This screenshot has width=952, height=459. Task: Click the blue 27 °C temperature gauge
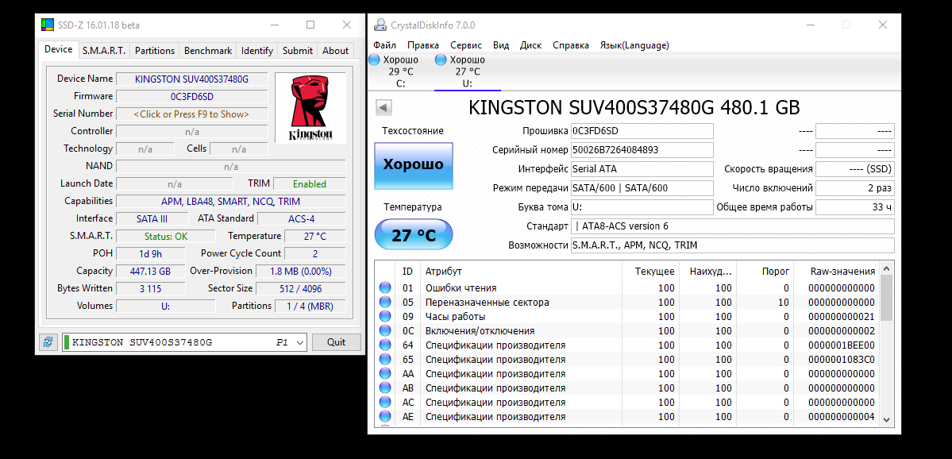pos(413,234)
